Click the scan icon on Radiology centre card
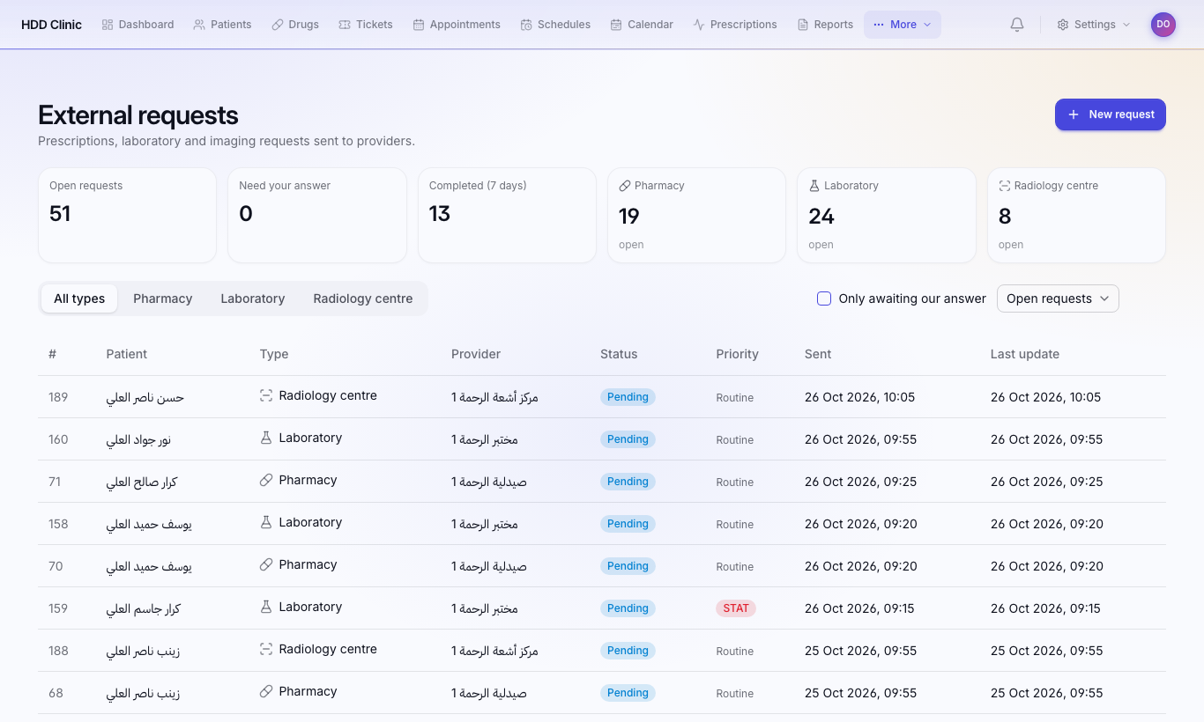The image size is (1204, 722). tap(1005, 186)
